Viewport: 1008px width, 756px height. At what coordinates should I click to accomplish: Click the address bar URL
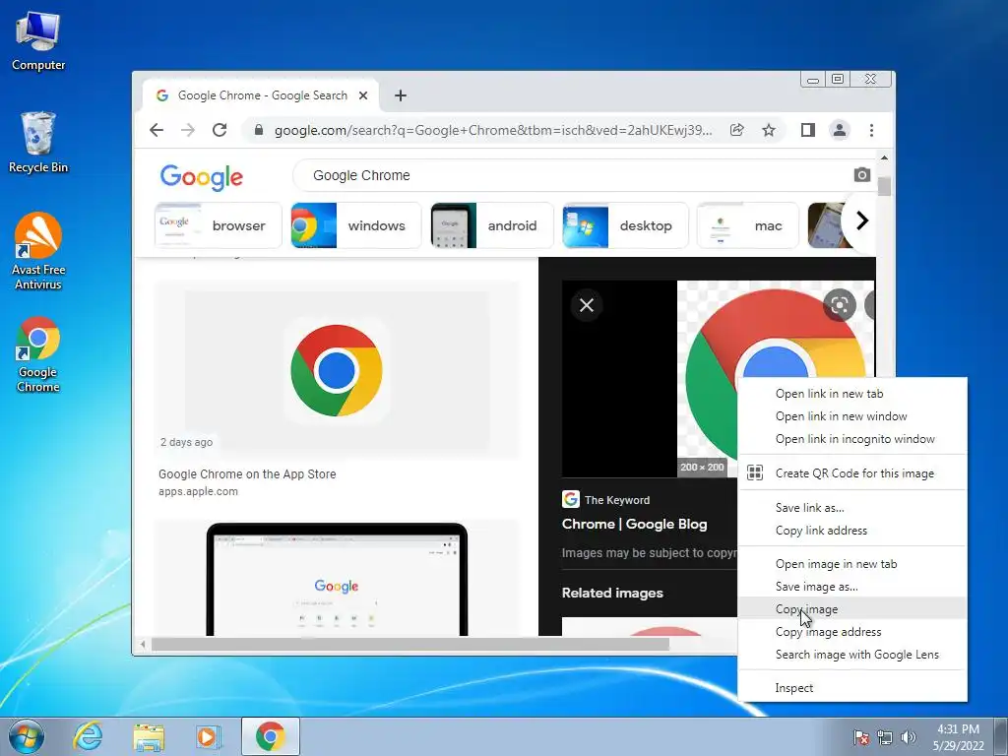(493, 131)
